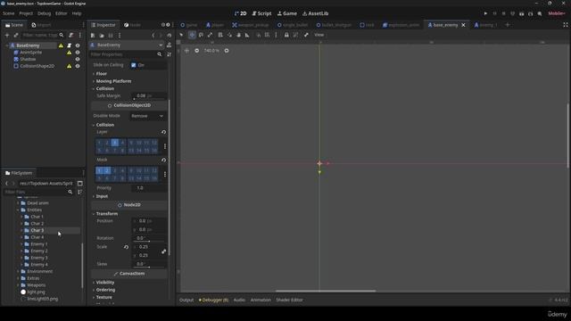Open the Debug menu
The width and height of the screenshot is (571, 321).
point(44,13)
